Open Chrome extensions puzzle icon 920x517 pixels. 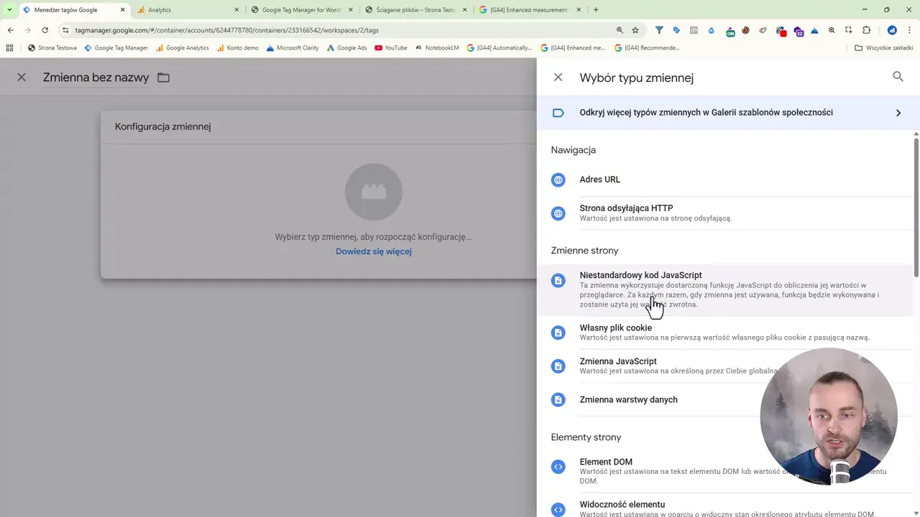[866, 30]
